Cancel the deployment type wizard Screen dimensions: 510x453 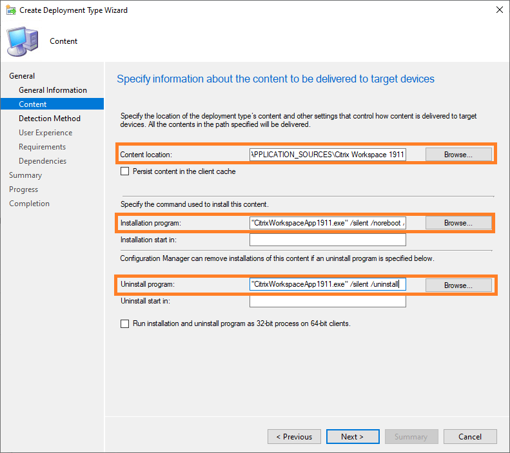coord(470,436)
